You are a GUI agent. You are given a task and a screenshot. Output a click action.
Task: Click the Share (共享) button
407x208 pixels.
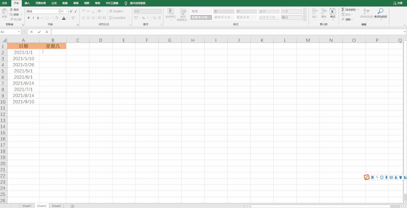[398, 3]
